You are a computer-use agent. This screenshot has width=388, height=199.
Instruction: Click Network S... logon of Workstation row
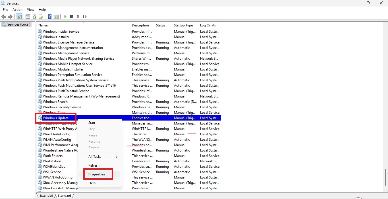(x=209, y=161)
